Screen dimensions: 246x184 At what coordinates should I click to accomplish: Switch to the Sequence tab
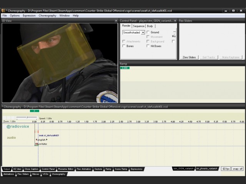[139, 26]
